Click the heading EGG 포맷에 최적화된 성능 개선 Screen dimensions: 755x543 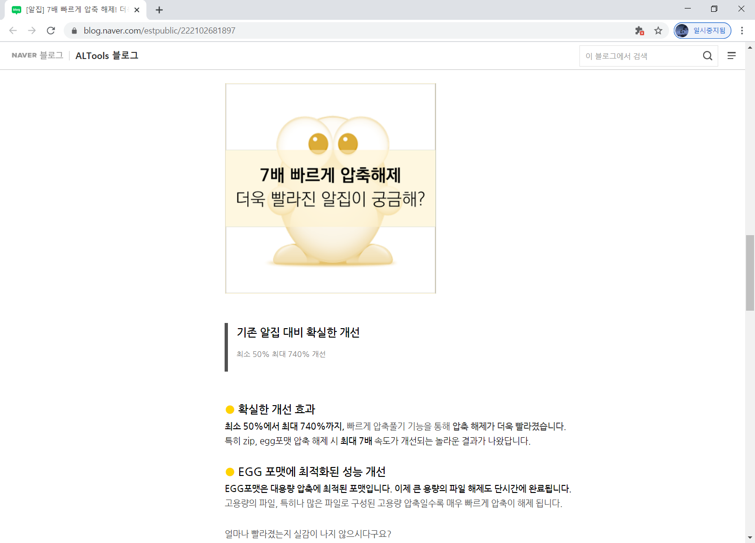point(312,471)
